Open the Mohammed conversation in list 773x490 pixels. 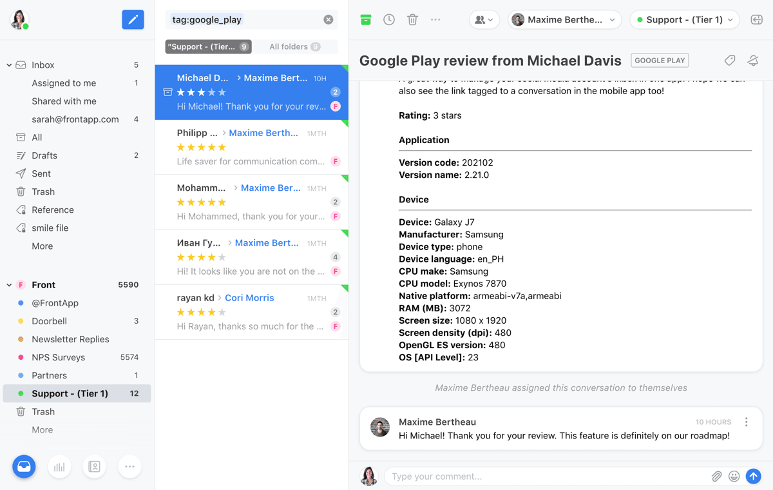252,202
